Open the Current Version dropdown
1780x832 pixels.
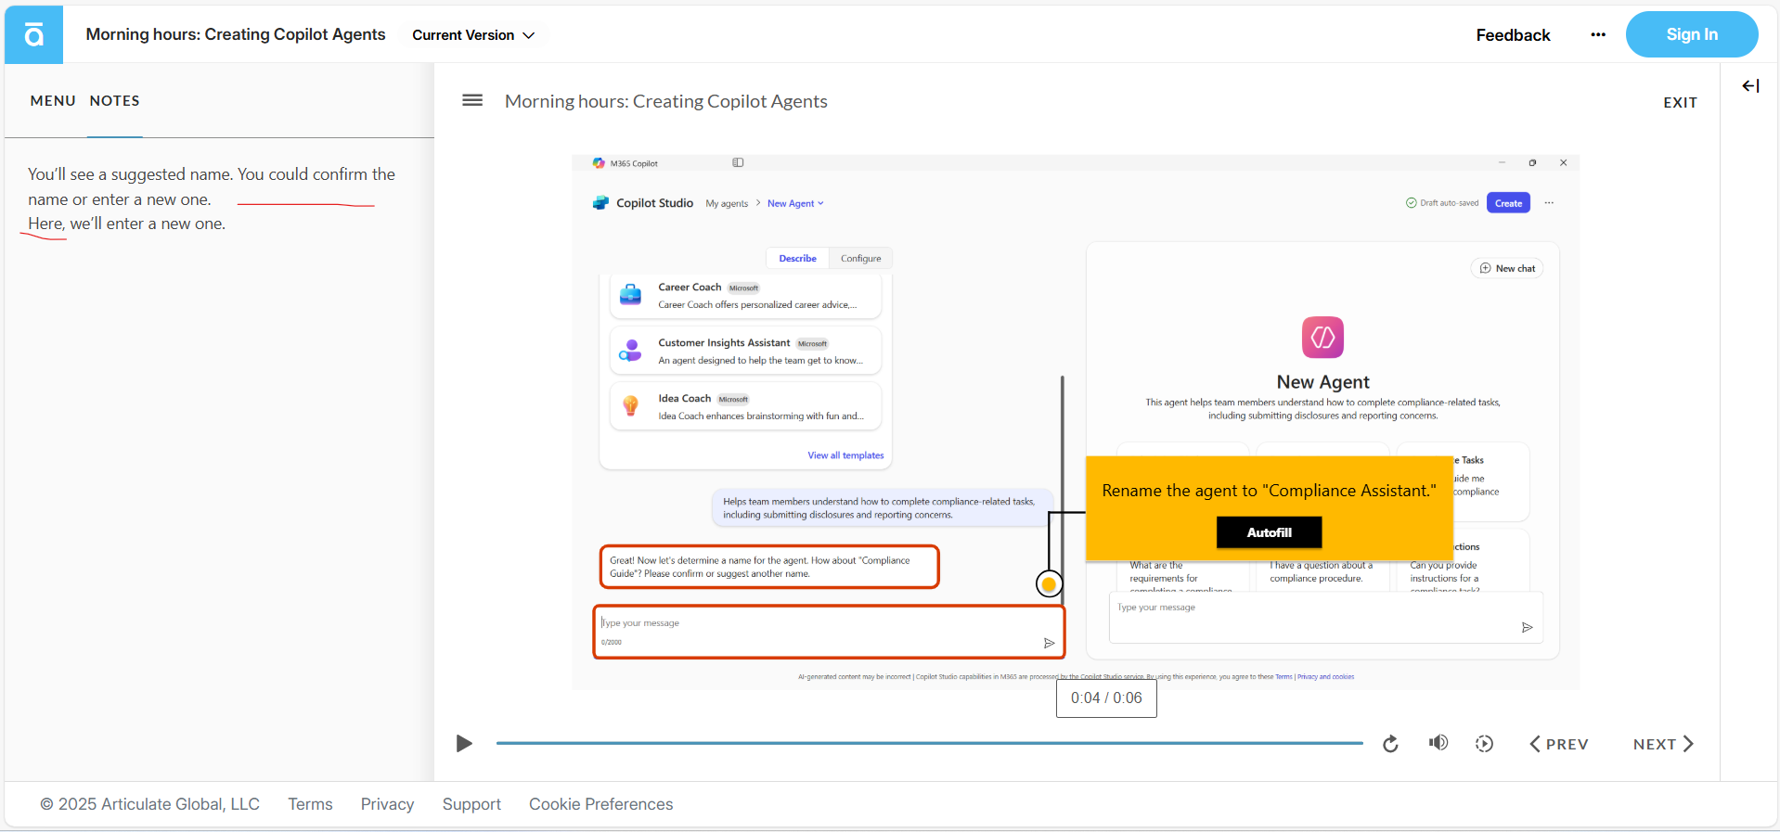tap(473, 35)
